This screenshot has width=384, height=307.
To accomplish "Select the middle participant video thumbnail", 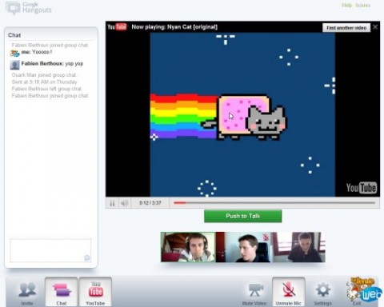I will pos(243,247).
